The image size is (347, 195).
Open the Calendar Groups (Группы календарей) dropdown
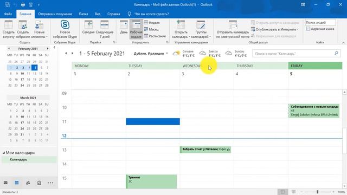(x=201, y=29)
